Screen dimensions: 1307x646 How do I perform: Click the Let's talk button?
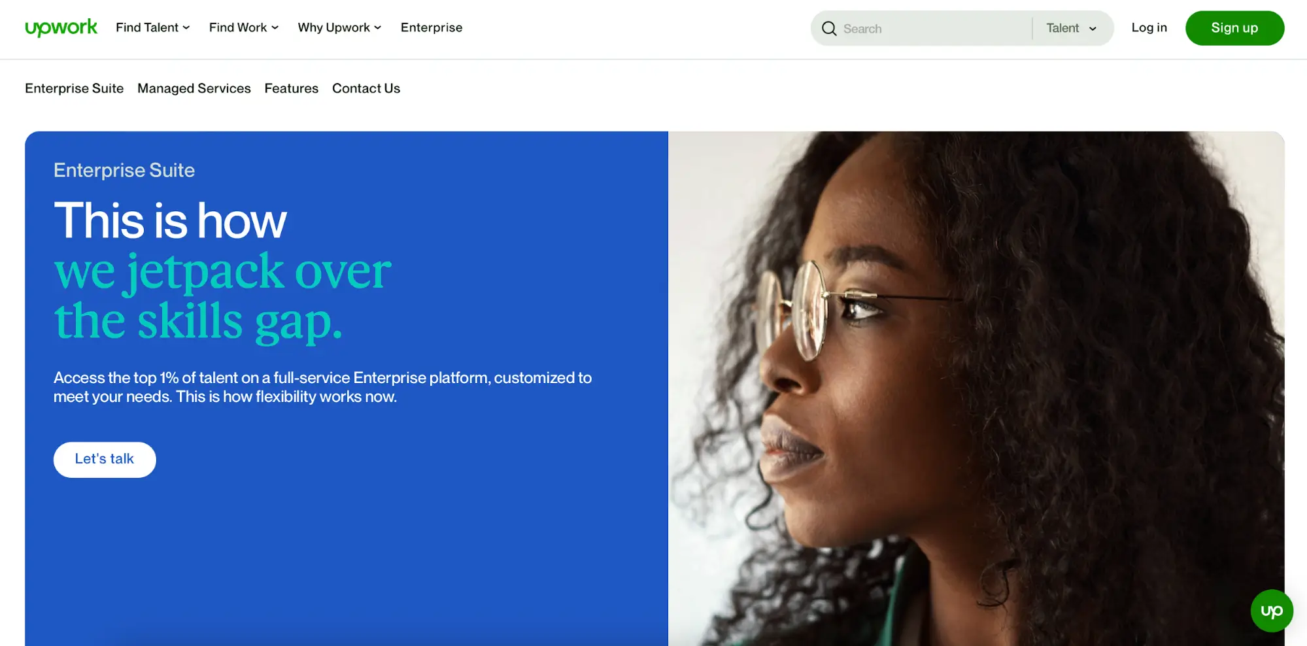tap(105, 460)
